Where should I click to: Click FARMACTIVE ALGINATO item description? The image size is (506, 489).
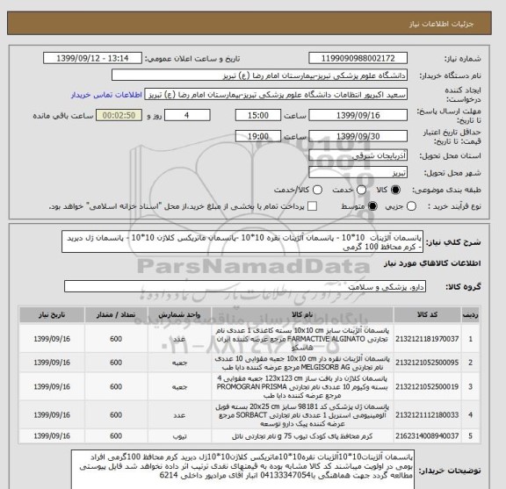pos(302,339)
